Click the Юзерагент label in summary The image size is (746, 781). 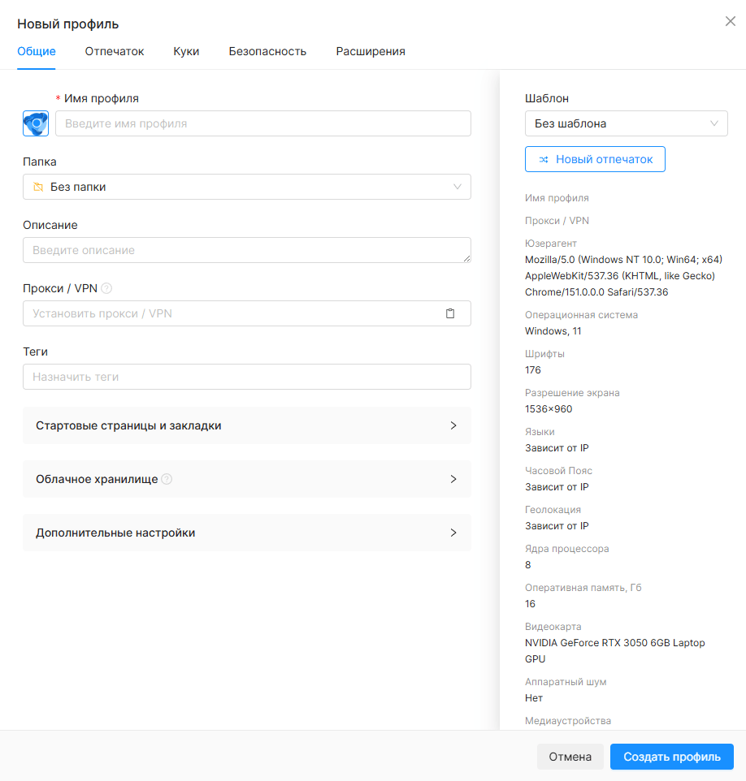coord(551,244)
